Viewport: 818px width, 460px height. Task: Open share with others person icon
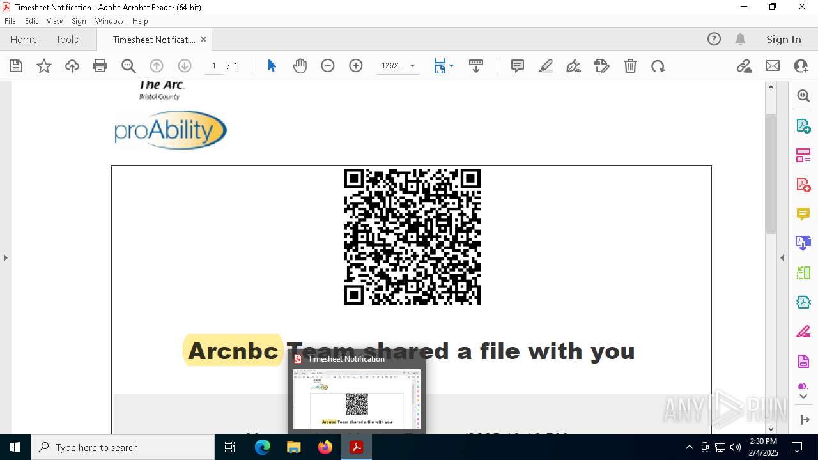click(x=801, y=66)
